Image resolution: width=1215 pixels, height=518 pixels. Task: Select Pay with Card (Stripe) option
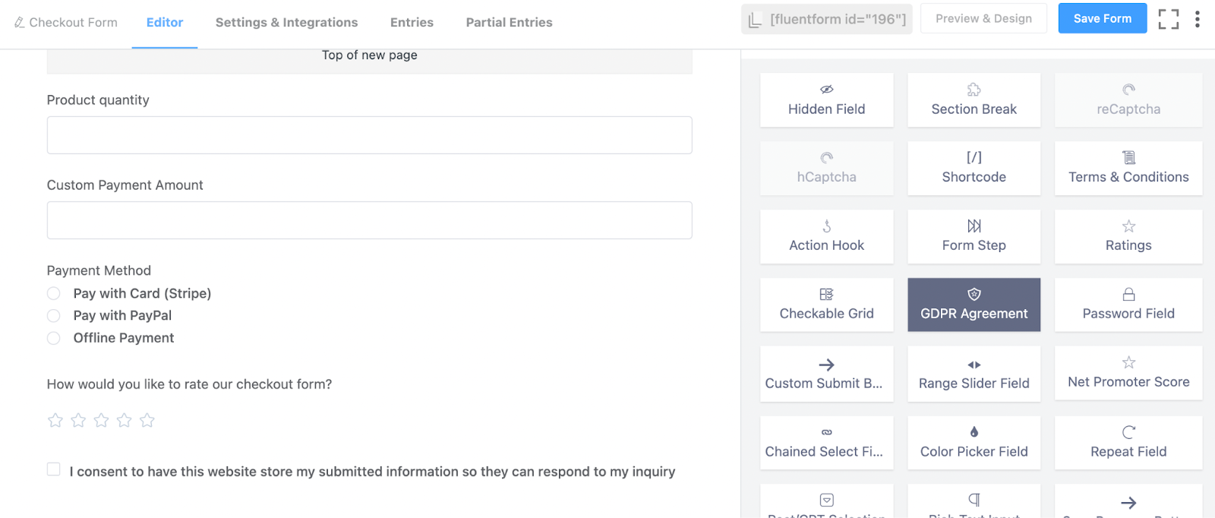coord(54,294)
